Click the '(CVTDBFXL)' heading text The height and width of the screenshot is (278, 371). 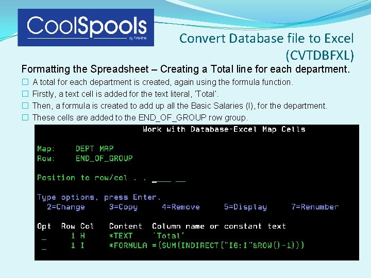(319, 55)
